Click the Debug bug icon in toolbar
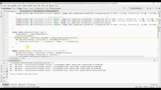Screen dimensions: 161x90 pyautogui.click(x=148, y=8)
